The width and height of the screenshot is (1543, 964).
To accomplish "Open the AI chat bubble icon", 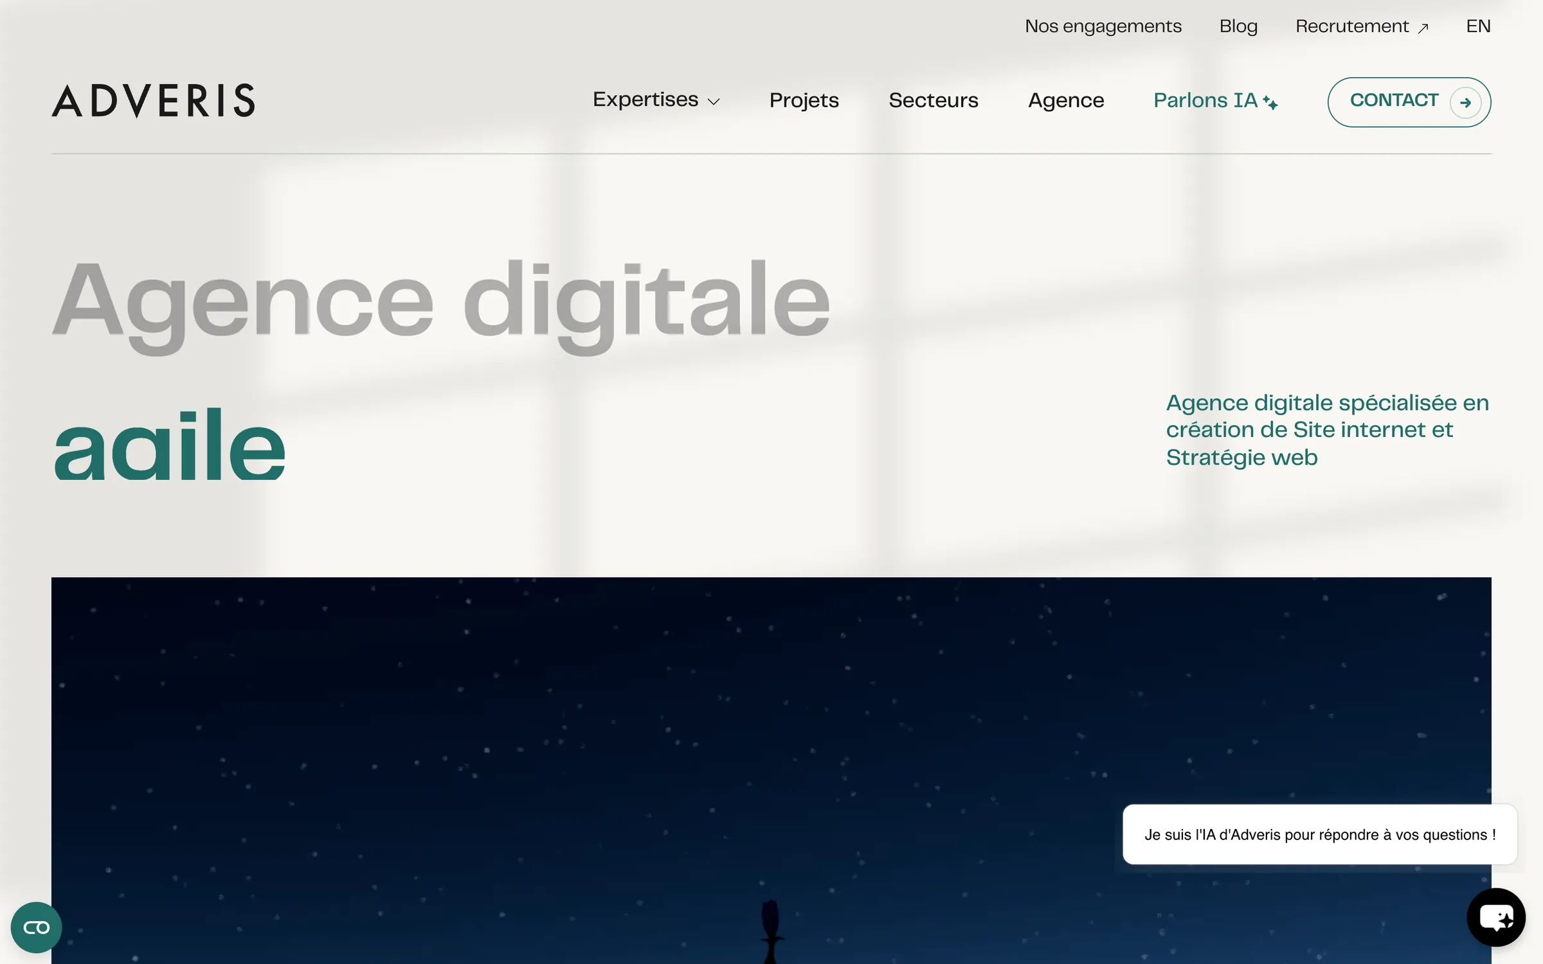I will click(1496, 917).
